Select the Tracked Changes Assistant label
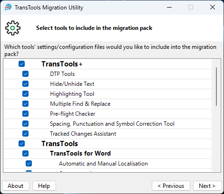224x194 pixels. 83,134
